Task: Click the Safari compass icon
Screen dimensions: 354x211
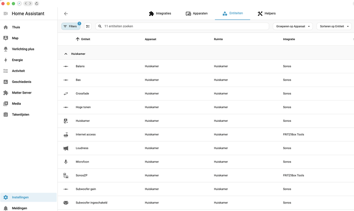Action: 19,4
